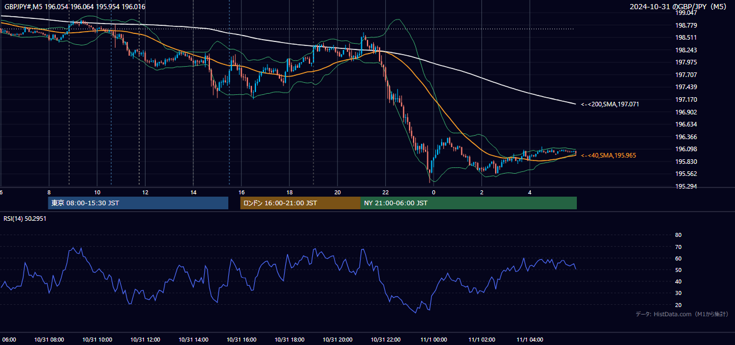
Task: Click RSI scale level 60
Action: [x=678, y=258]
